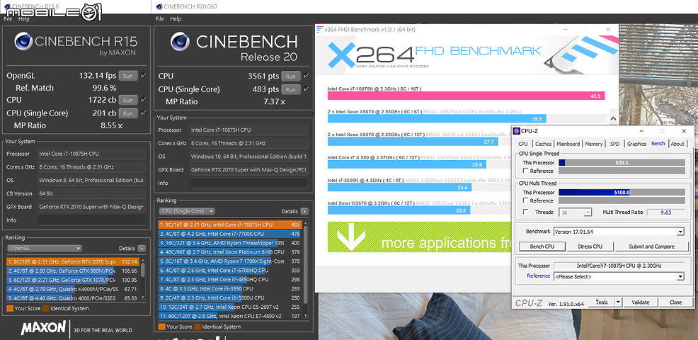698x340 pixels.
Task: Run CPU (Single Core) test in Cinebench R15
Action: [128, 113]
